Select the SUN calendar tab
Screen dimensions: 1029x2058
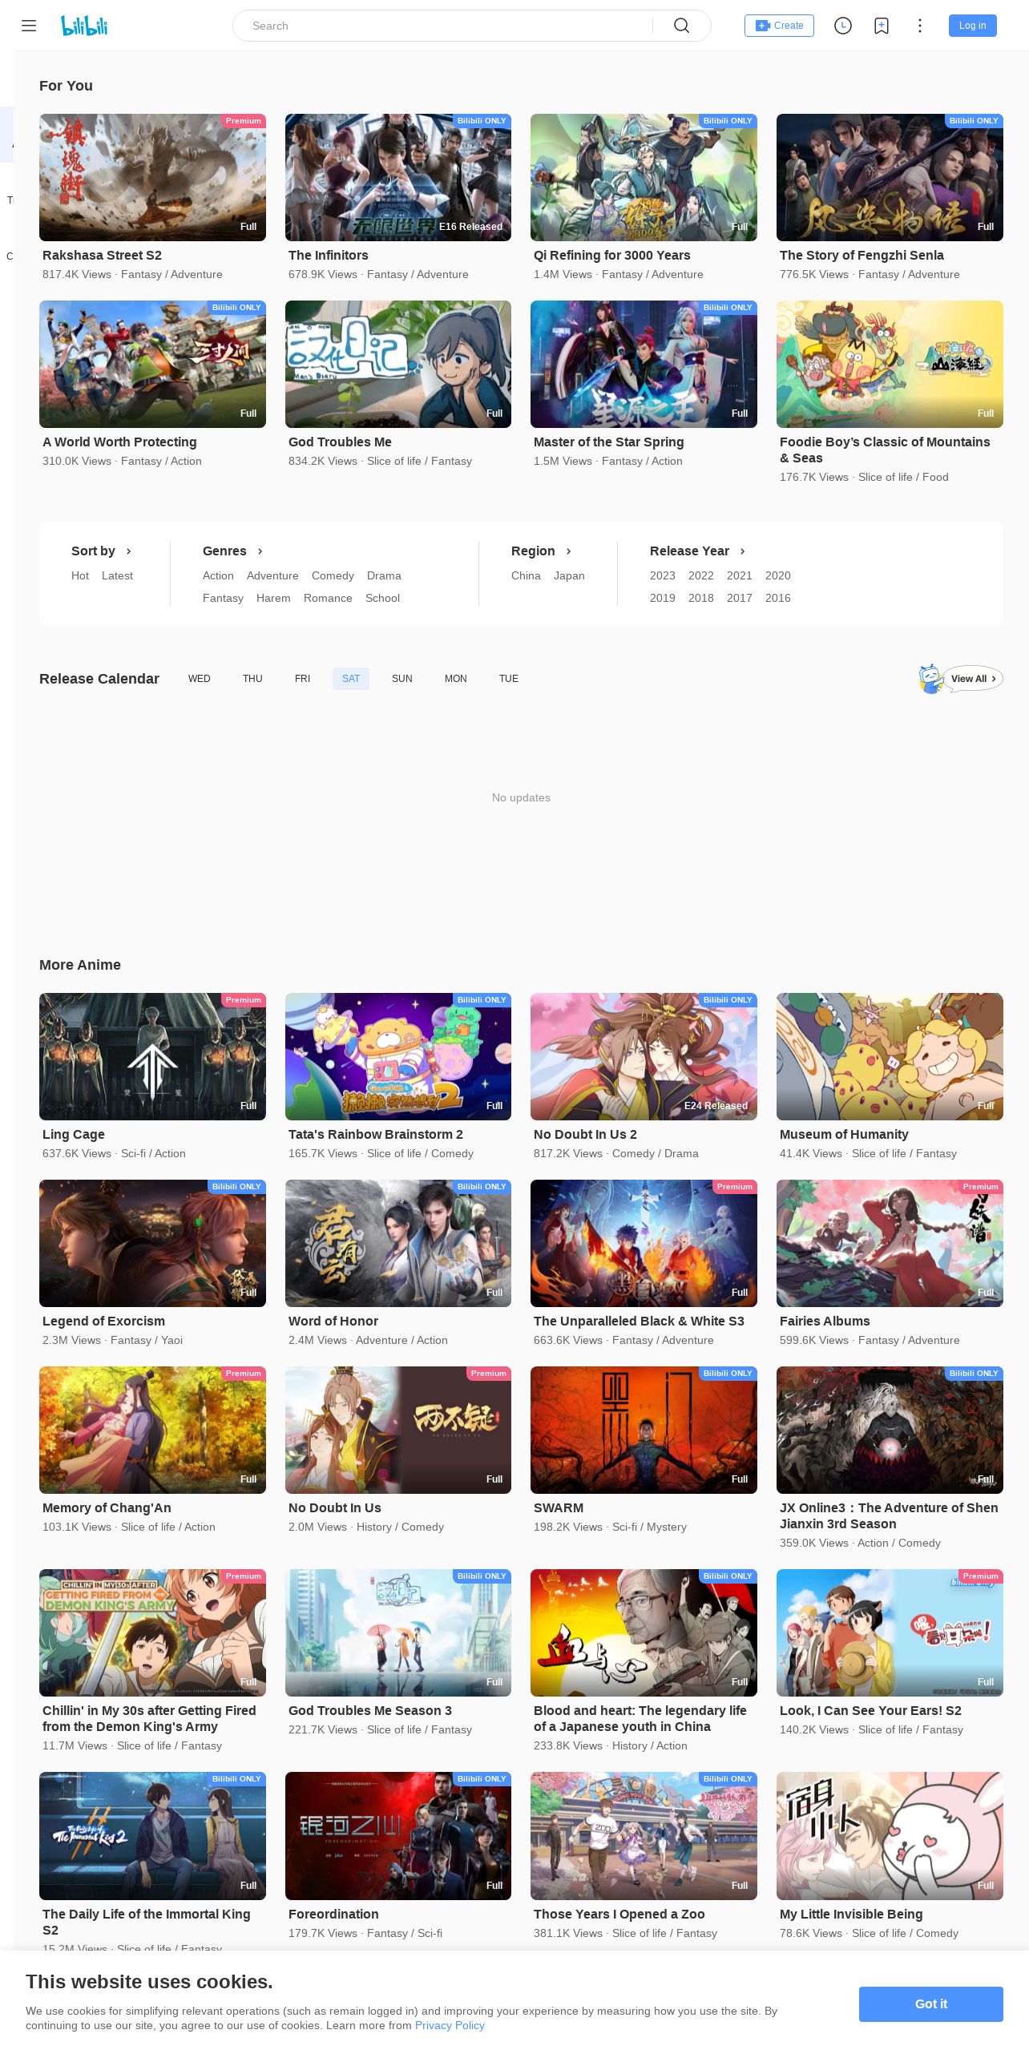402,679
